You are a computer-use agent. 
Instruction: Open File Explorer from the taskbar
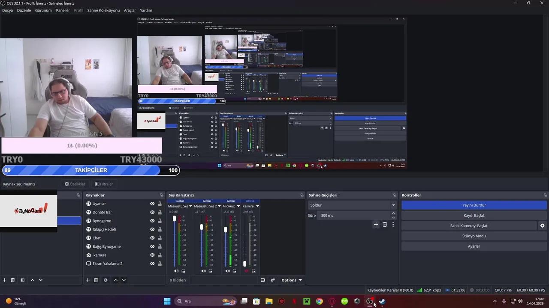click(x=269, y=301)
